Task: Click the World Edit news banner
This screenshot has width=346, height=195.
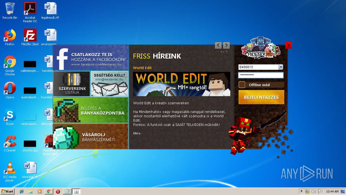Action: (182, 84)
